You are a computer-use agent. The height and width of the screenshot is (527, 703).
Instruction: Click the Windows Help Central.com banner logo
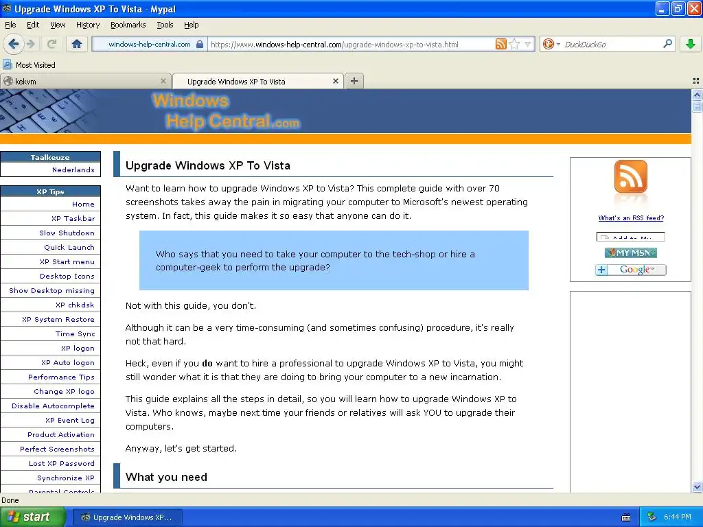[x=227, y=111]
